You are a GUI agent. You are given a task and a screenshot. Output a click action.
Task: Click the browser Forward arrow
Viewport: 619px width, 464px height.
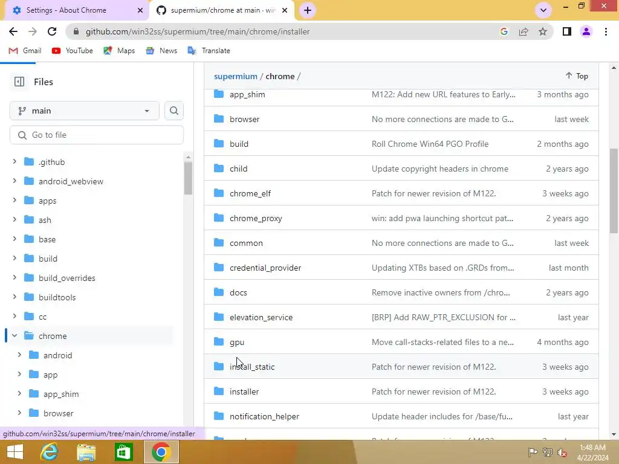coord(33,31)
